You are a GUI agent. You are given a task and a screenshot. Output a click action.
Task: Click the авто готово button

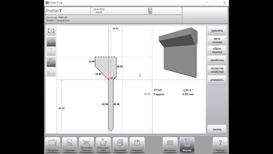tap(217, 41)
